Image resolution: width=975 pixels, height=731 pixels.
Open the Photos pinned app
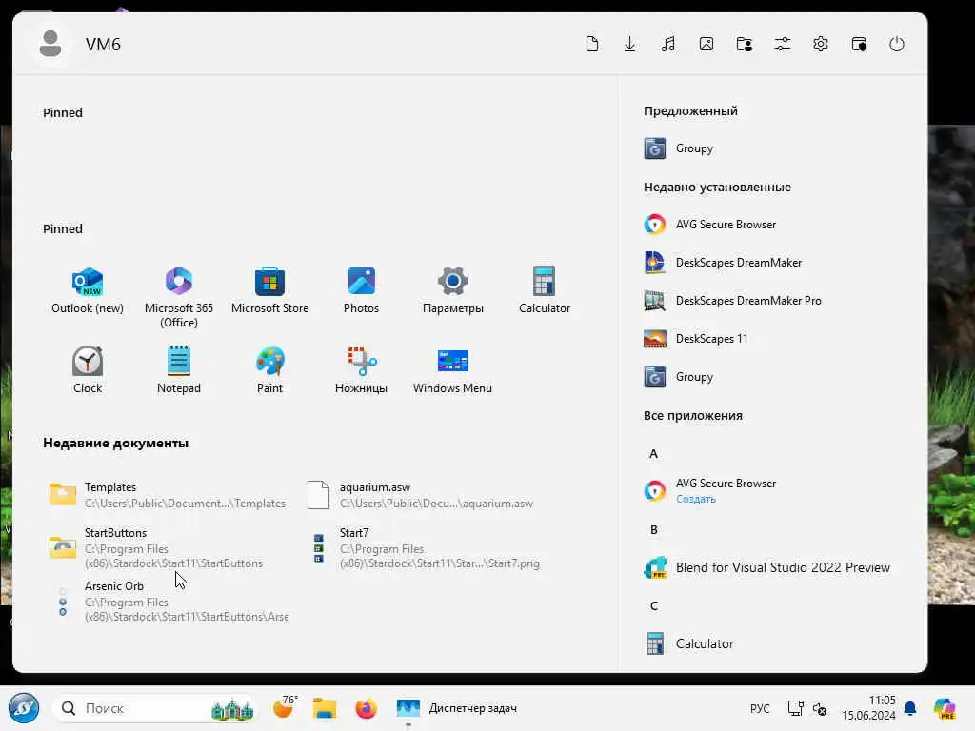pos(361,291)
